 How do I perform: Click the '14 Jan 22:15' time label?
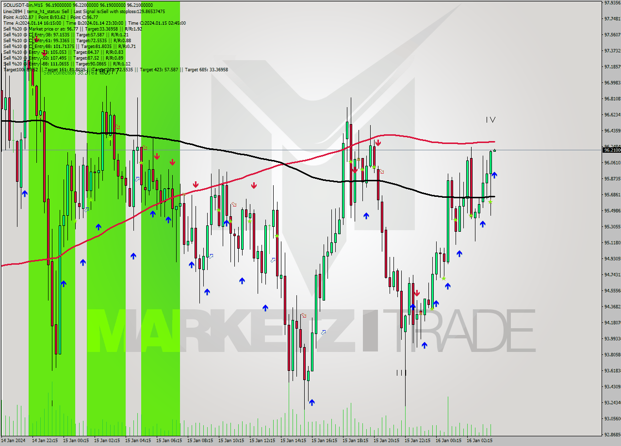[x=45, y=441]
